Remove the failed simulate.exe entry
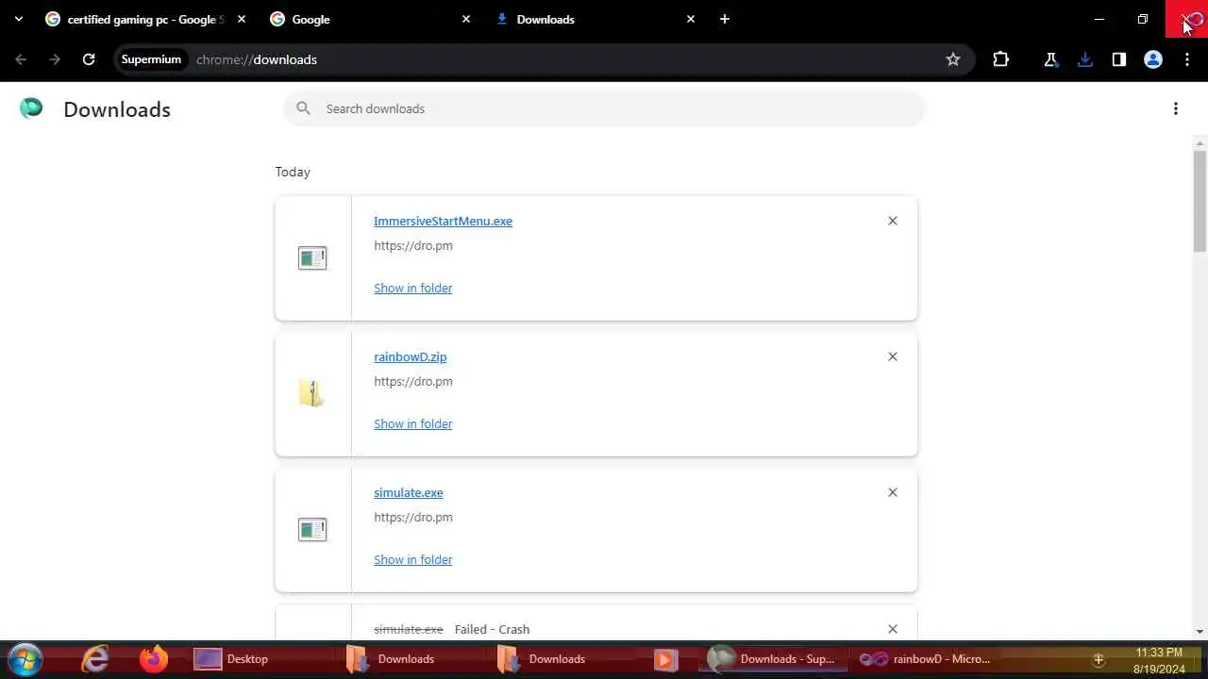1208x679 pixels. click(893, 629)
